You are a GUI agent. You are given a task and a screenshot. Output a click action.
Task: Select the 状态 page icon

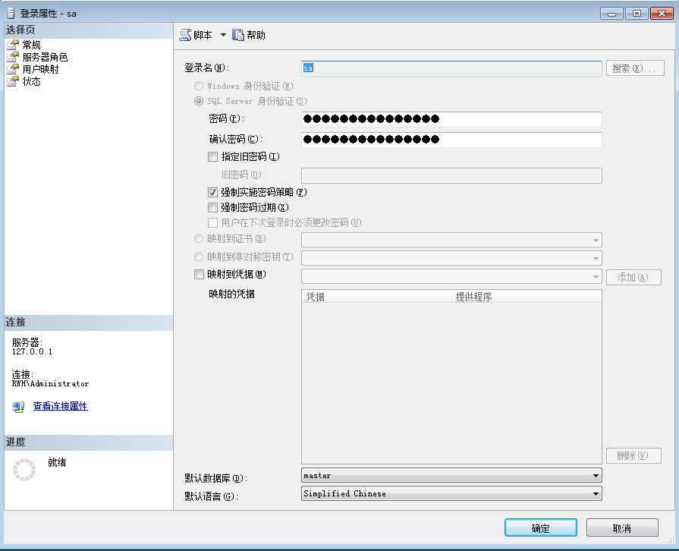(13, 81)
